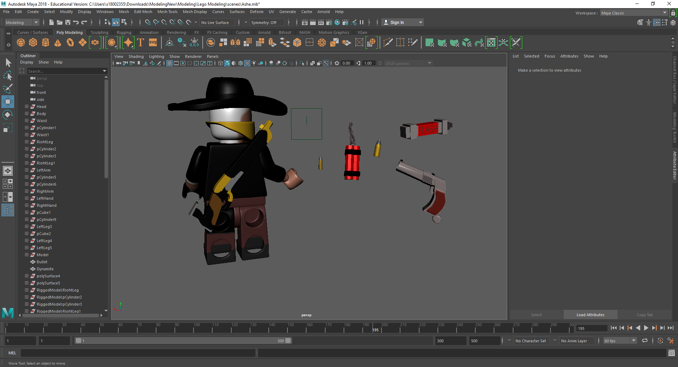Switch to the Rigging shelf tab
Viewport: 678px width, 367px height.
(124, 32)
